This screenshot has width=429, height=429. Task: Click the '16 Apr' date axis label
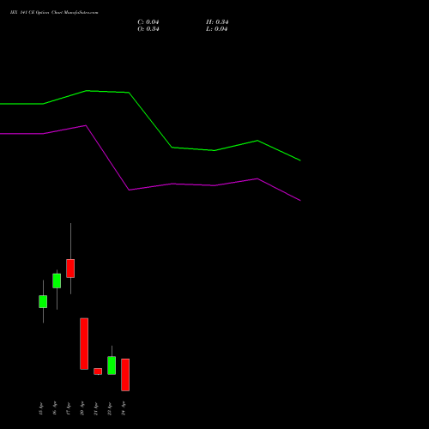[55, 408]
